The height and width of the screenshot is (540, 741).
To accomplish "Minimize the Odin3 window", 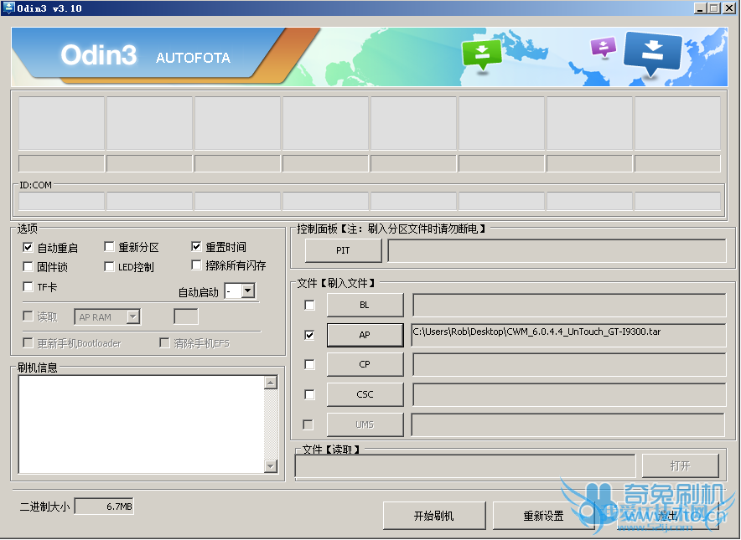I will click(x=701, y=8).
